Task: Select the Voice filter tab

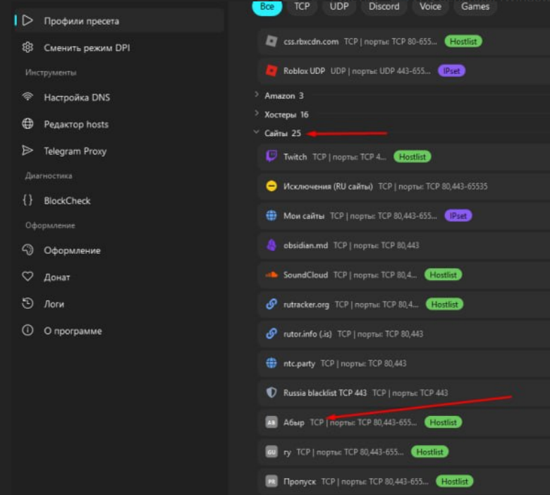Action: pyautogui.click(x=430, y=6)
